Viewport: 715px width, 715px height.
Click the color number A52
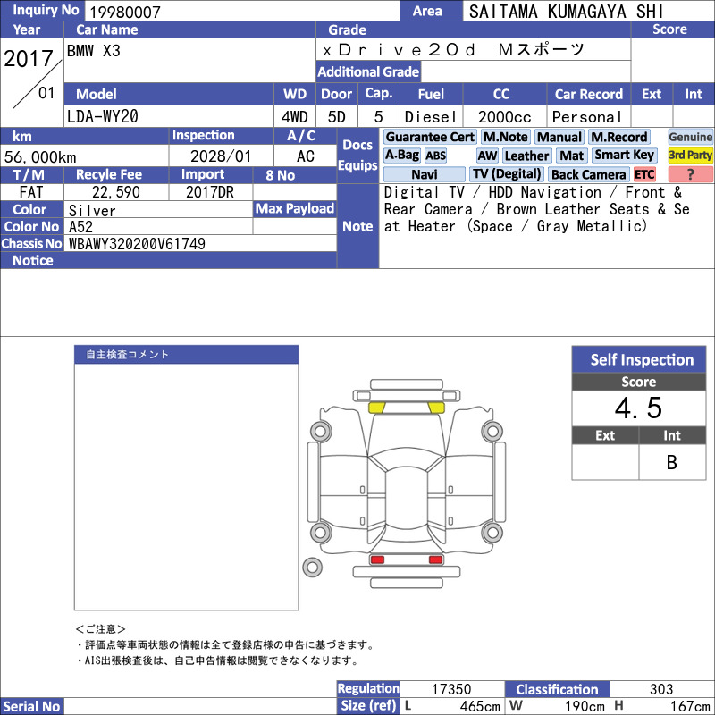coord(80,227)
